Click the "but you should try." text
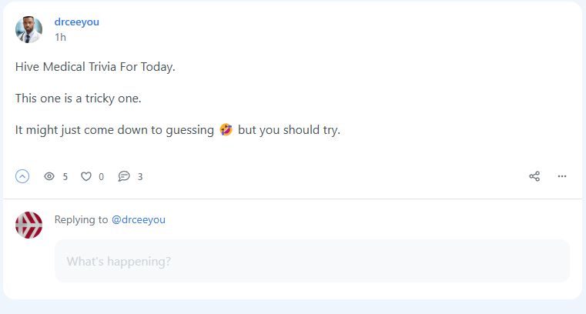 tap(289, 130)
